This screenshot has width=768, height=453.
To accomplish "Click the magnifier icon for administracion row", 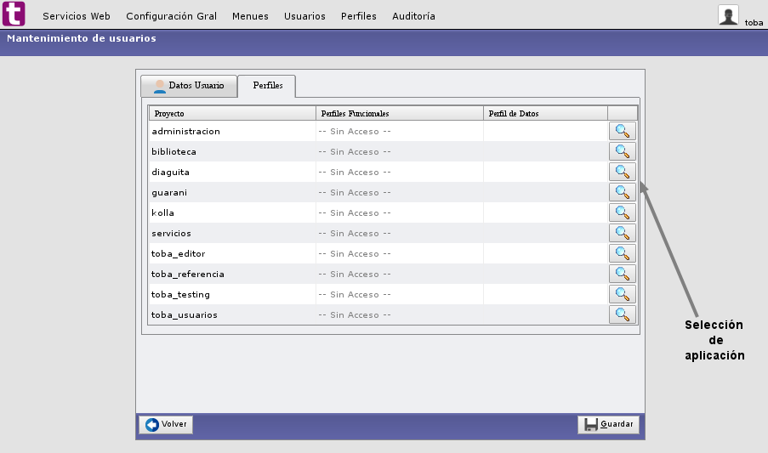I will pyautogui.click(x=623, y=131).
